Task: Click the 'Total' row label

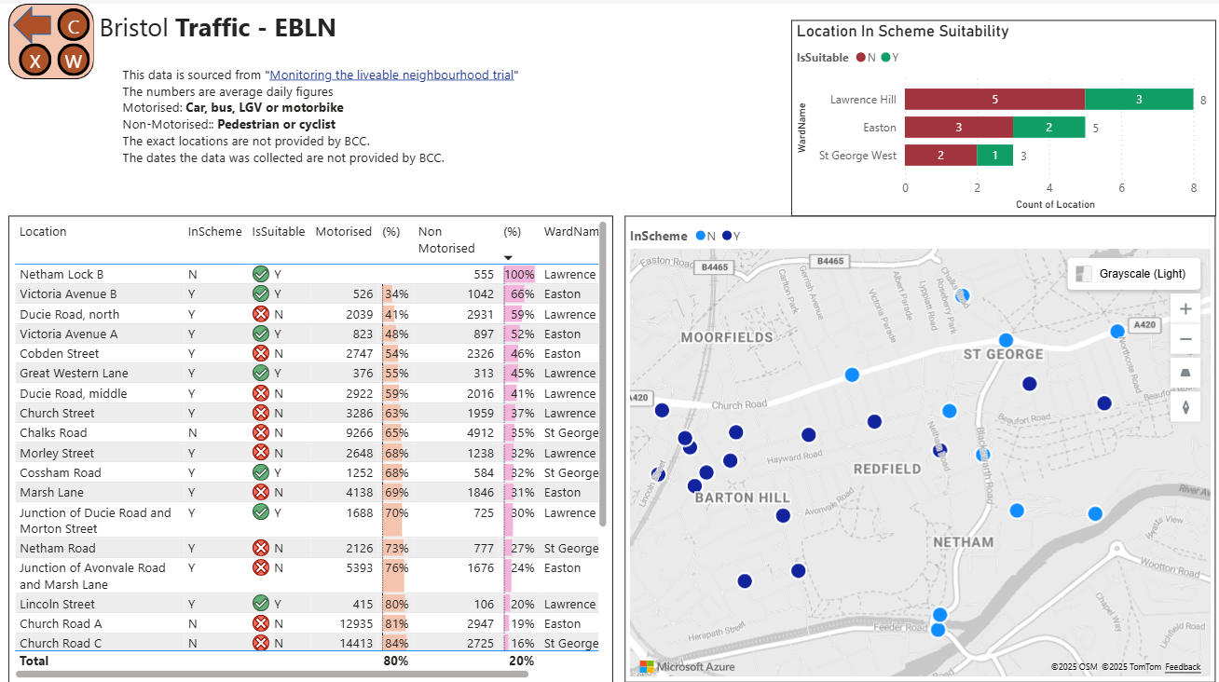Action: pos(34,661)
